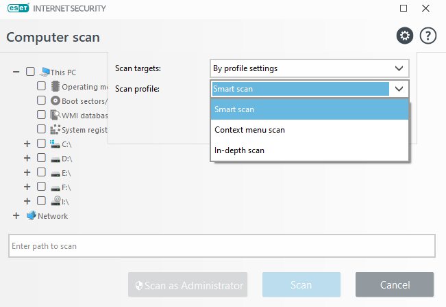Maximize the ESET window
This screenshot has height=307, width=446.
pyautogui.click(x=404, y=8)
